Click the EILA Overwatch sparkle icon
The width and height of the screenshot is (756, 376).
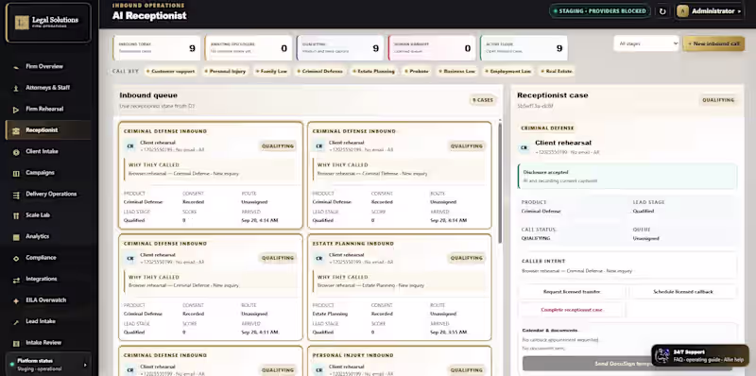[16, 300]
